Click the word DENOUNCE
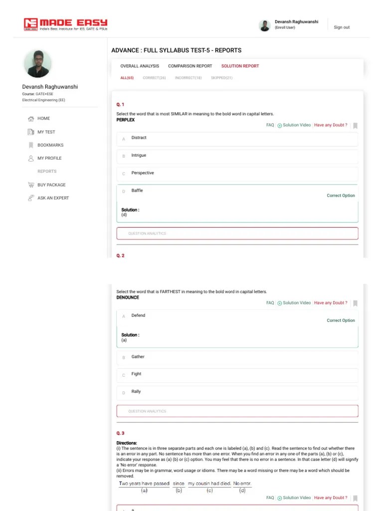 (x=128, y=297)
